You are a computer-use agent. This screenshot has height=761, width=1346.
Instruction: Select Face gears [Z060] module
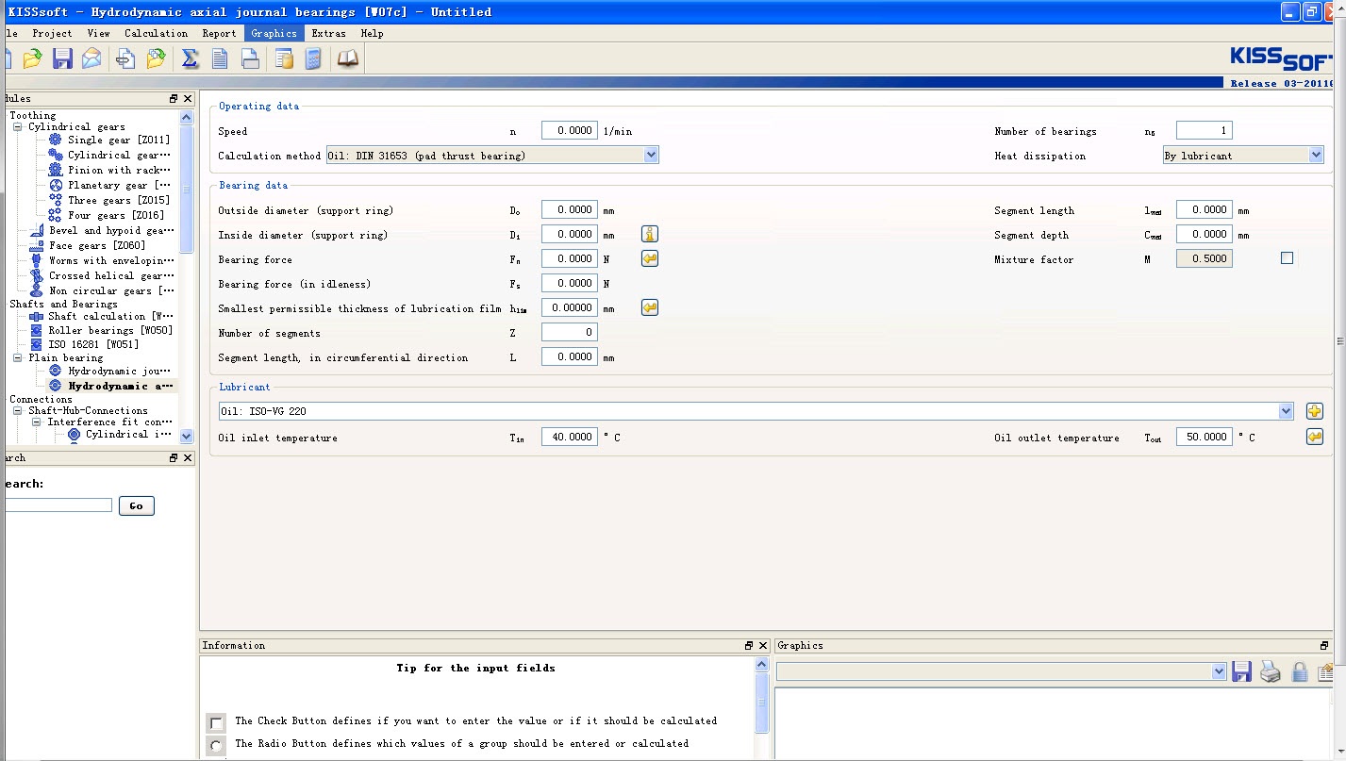pos(97,246)
